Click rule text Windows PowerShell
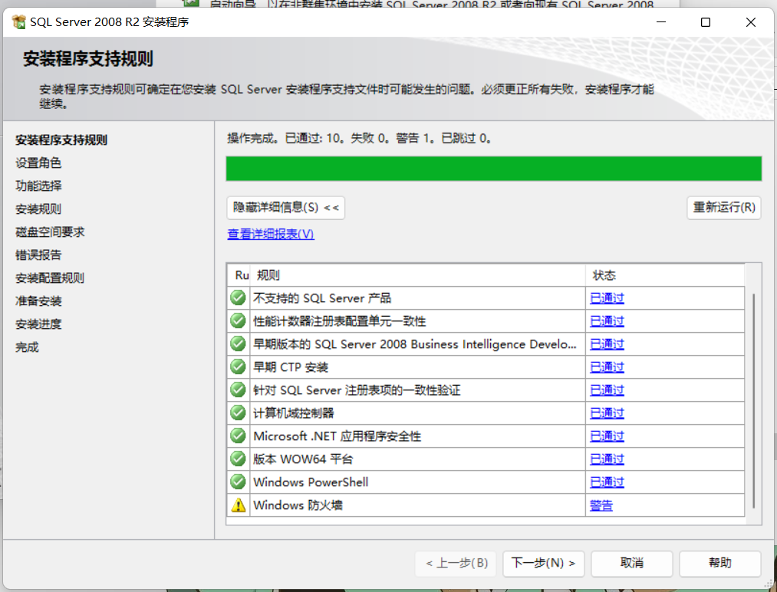Screen dimensions: 777x592 pos(311,482)
